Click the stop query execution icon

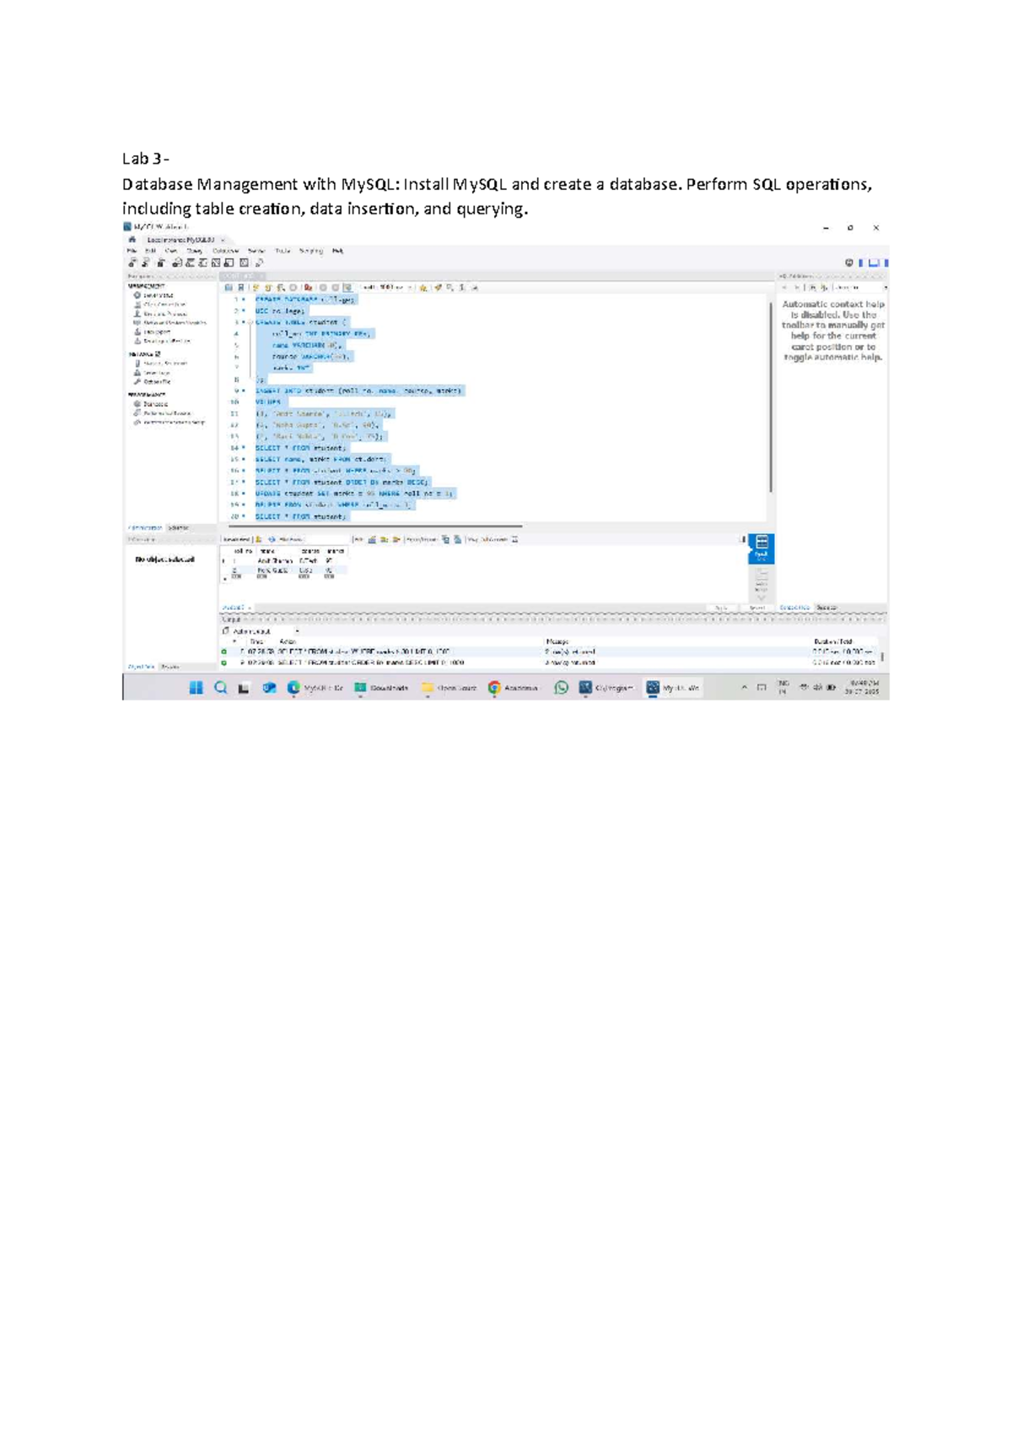(x=293, y=288)
